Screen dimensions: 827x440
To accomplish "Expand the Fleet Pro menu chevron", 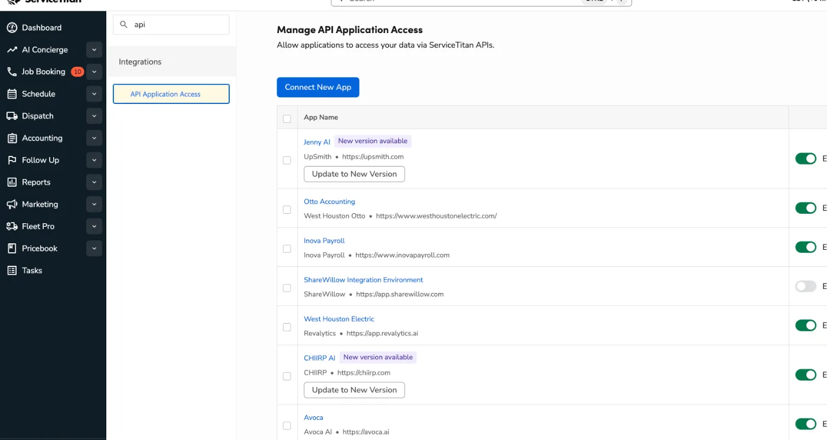I will [x=94, y=226].
